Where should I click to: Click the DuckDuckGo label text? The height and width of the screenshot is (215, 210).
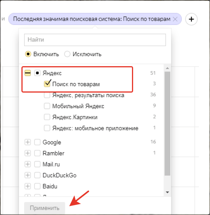pos(60,175)
